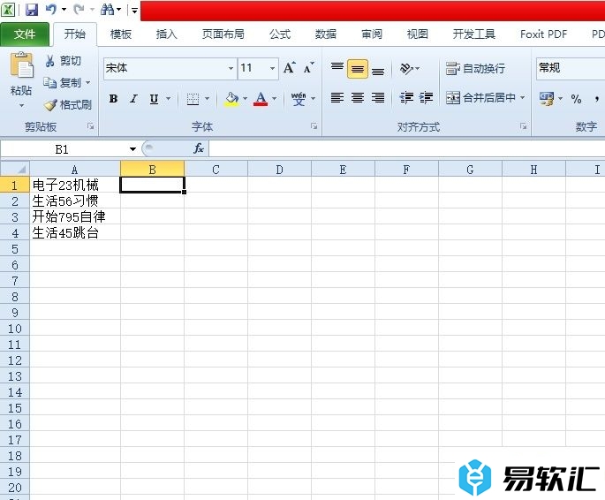Switch to the 公式 Formulas tab
This screenshot has width=605, height=500.
coord(280,34)
